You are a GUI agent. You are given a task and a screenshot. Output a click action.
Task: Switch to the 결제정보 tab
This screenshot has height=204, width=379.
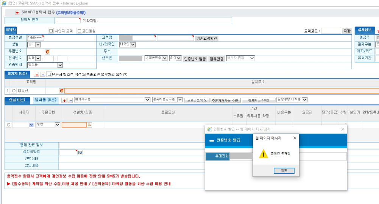[x=365, y=30]
